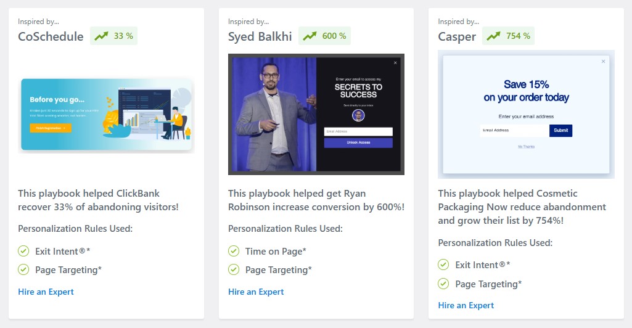Image resolution: width=632 pixels, height=328 pixels.
Task: Click 'This playbook helped Cosmetic Packaging Now' description
Action: (522, 207)
